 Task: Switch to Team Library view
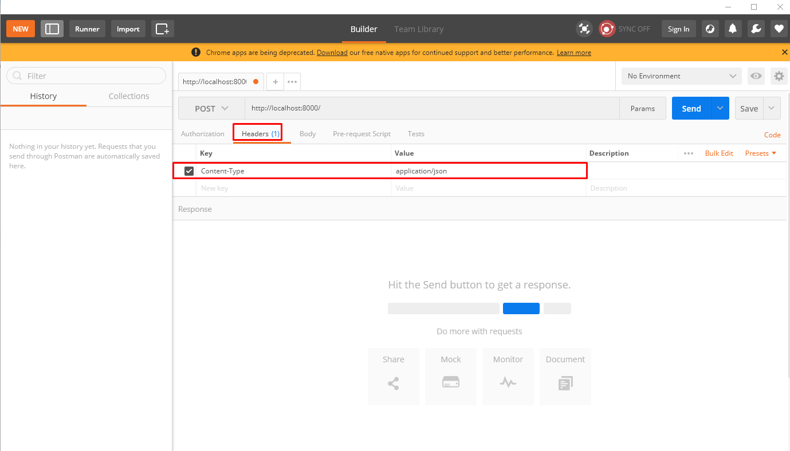[x=419, y=29]
